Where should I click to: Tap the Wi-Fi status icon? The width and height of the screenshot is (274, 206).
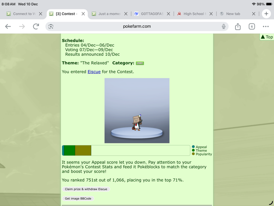[x=253, y=4]
